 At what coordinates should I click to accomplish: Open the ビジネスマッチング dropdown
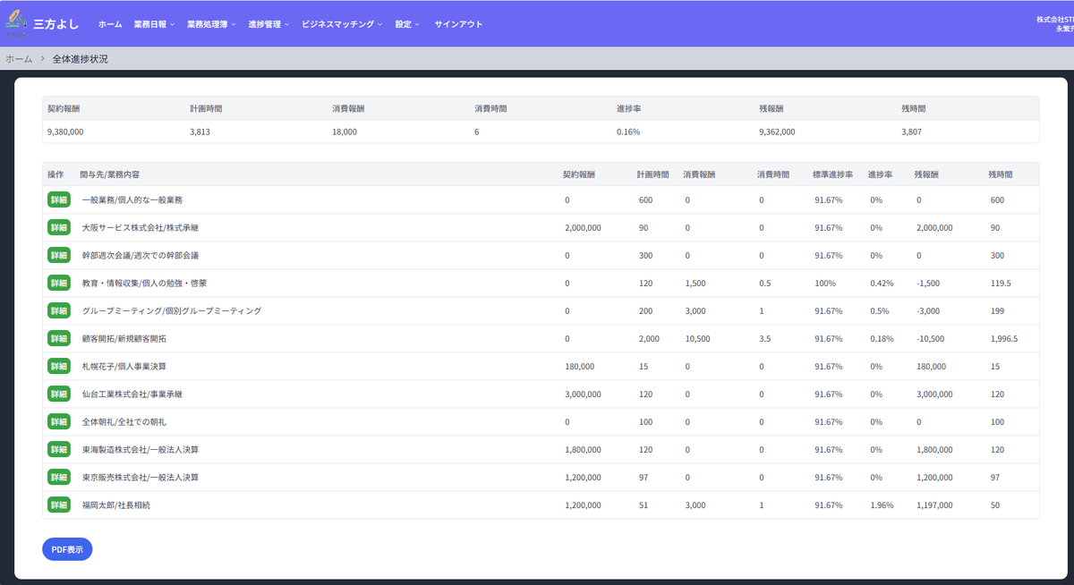click(342, 24)
